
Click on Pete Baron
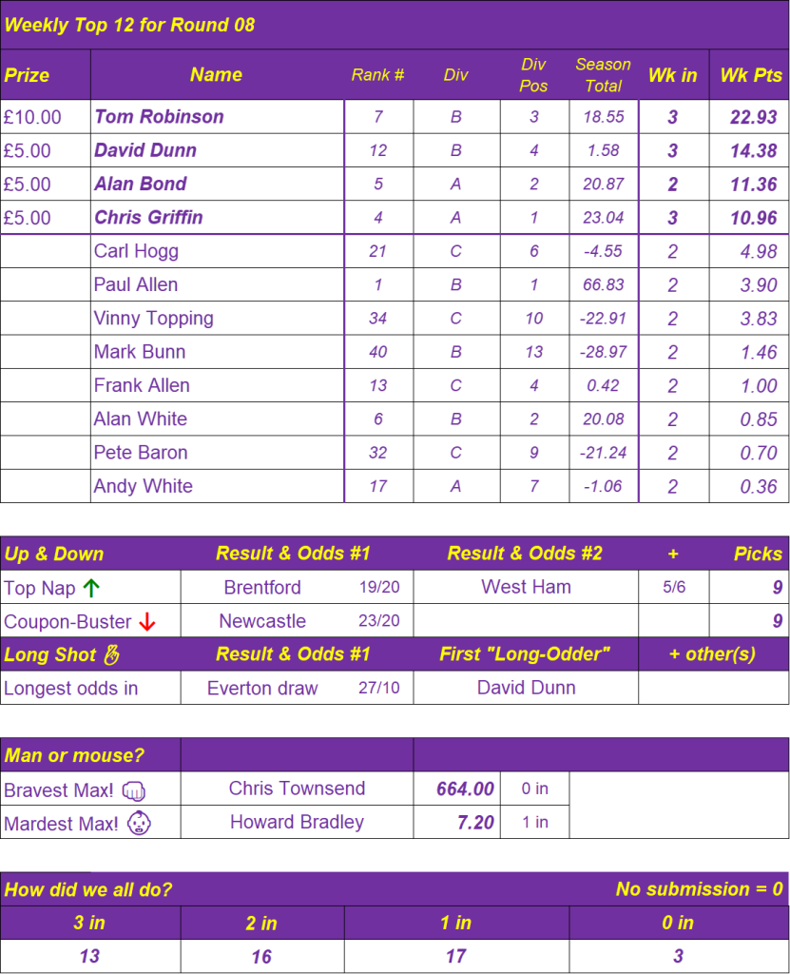click(x=141, y=452)
